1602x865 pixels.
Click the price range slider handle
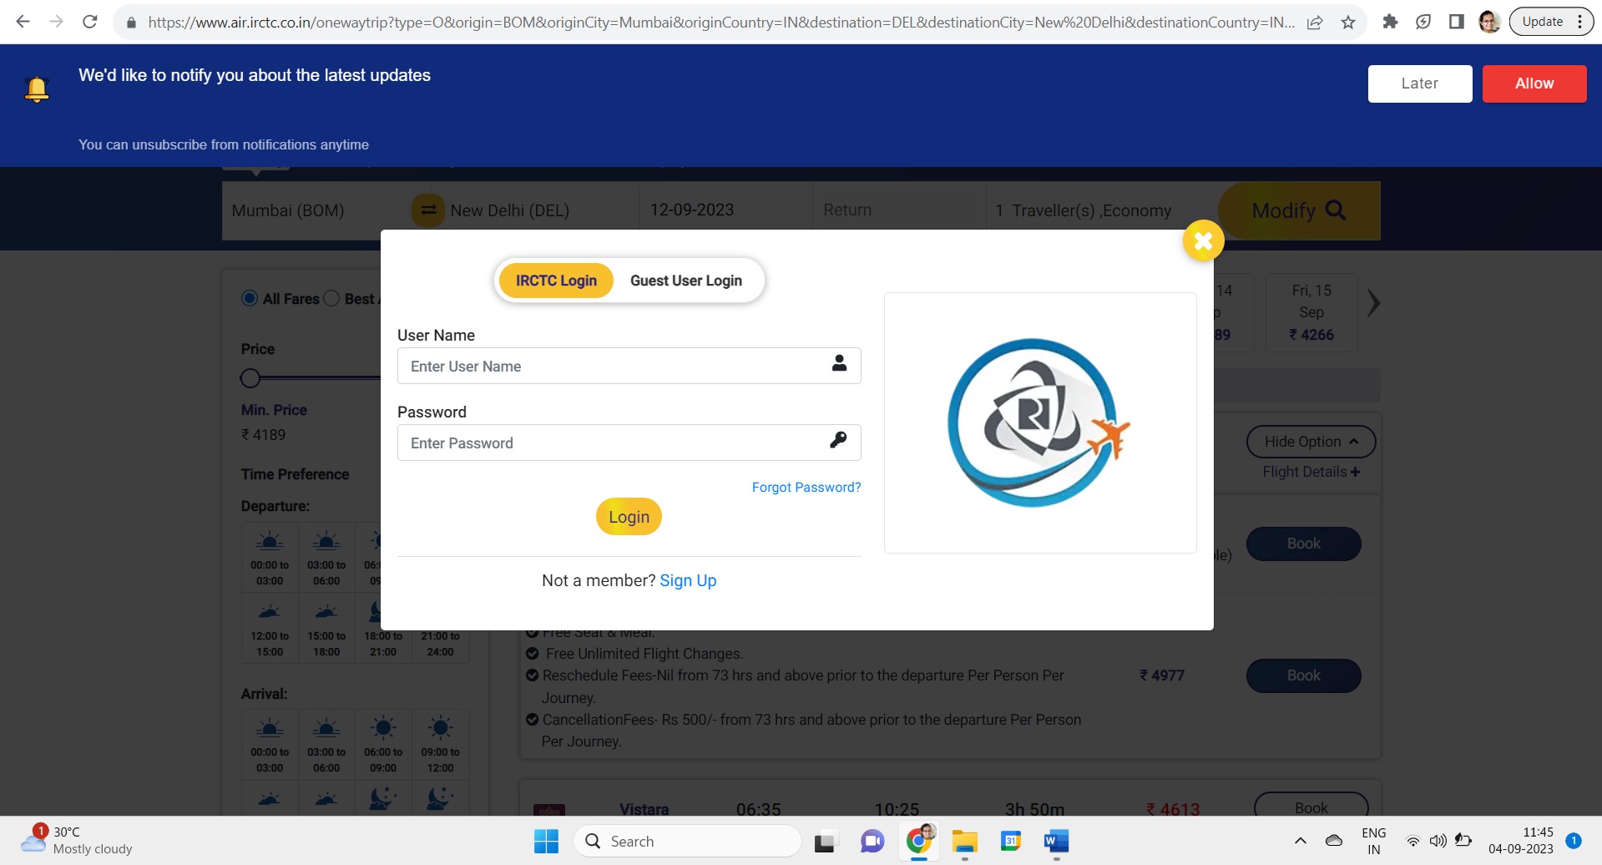click(x=250, y=378)
